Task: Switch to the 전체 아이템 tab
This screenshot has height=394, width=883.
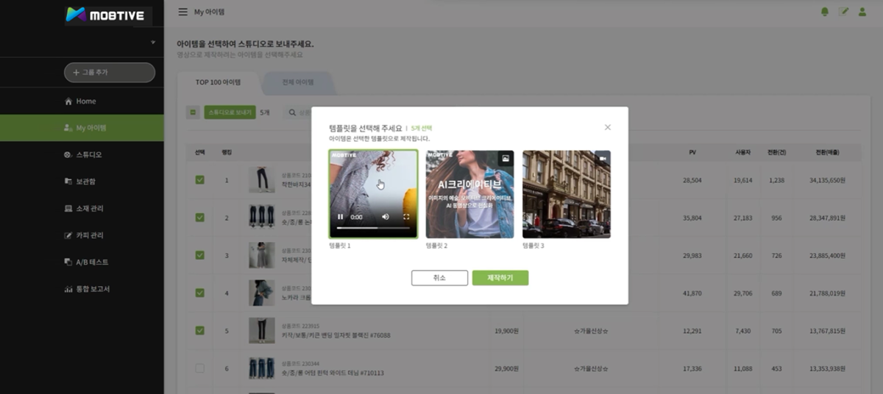Action: (x=297, y=82)
